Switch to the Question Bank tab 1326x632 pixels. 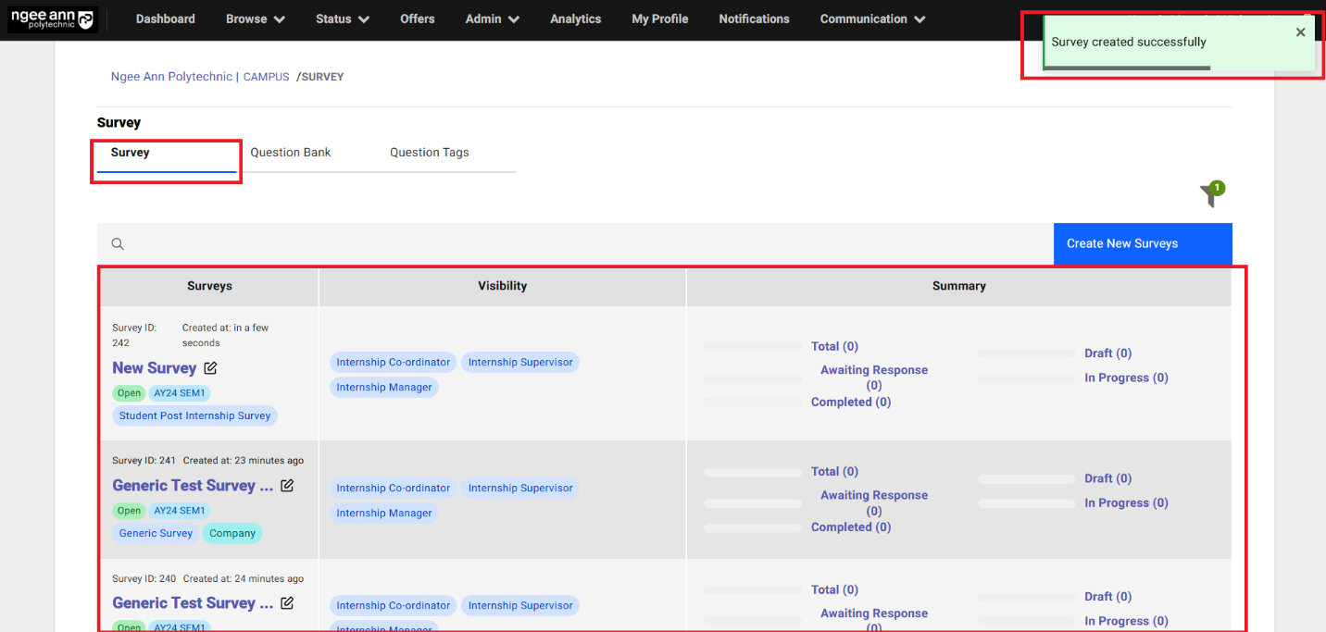[x=290, y=152]
